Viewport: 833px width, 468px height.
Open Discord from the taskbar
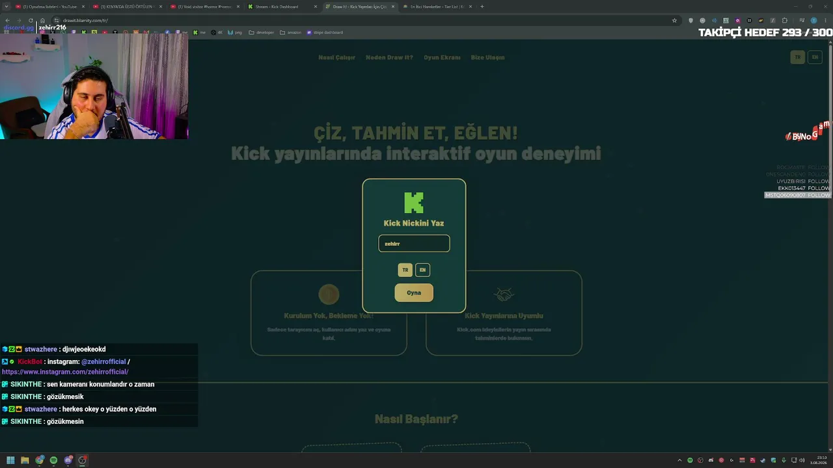click(68, 460)
